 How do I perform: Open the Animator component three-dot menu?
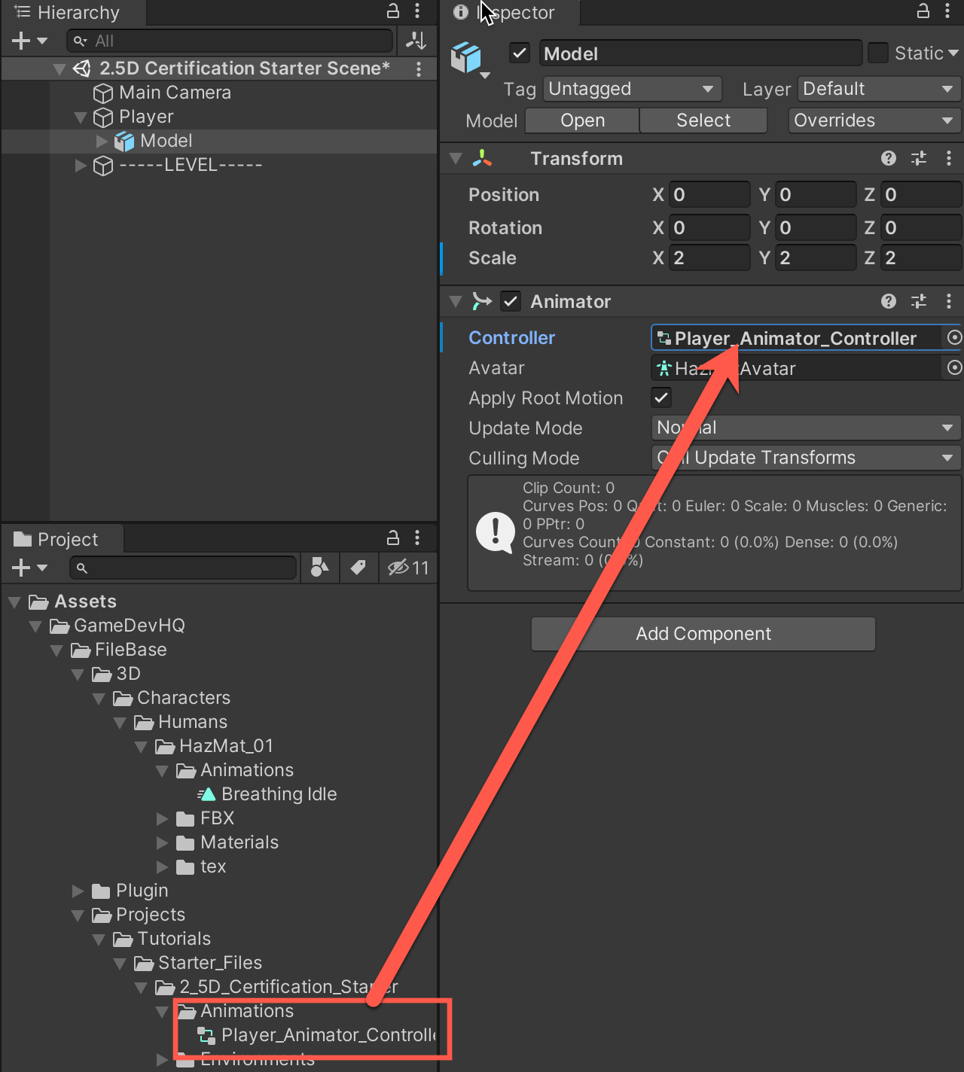pyautogui.click(x=948, y=301)
